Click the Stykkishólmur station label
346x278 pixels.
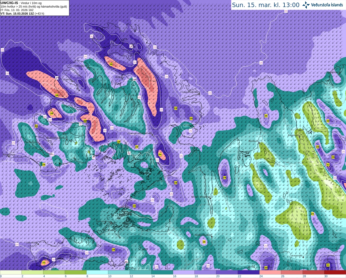(x=104, y=221)
